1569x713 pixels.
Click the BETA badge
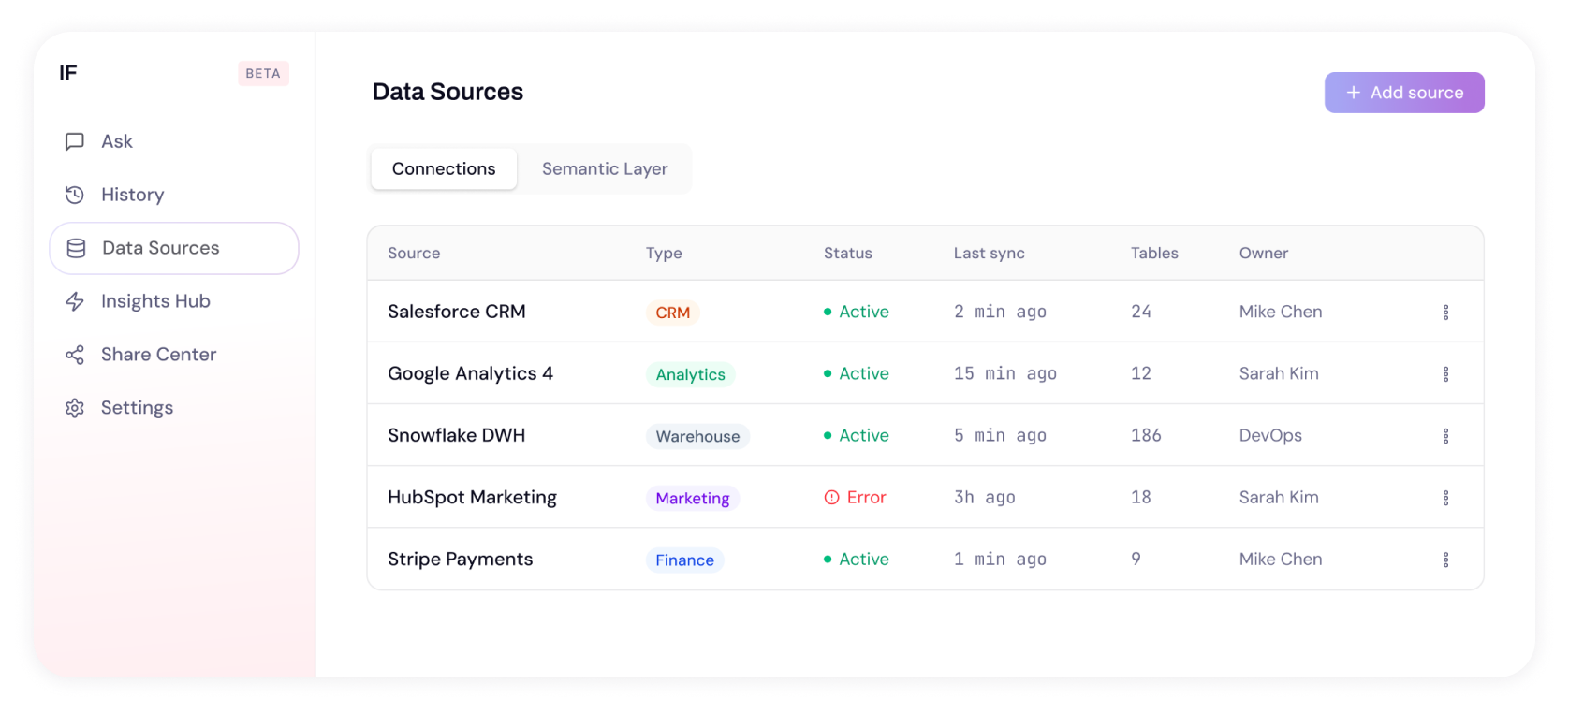(x=263, y=73)
